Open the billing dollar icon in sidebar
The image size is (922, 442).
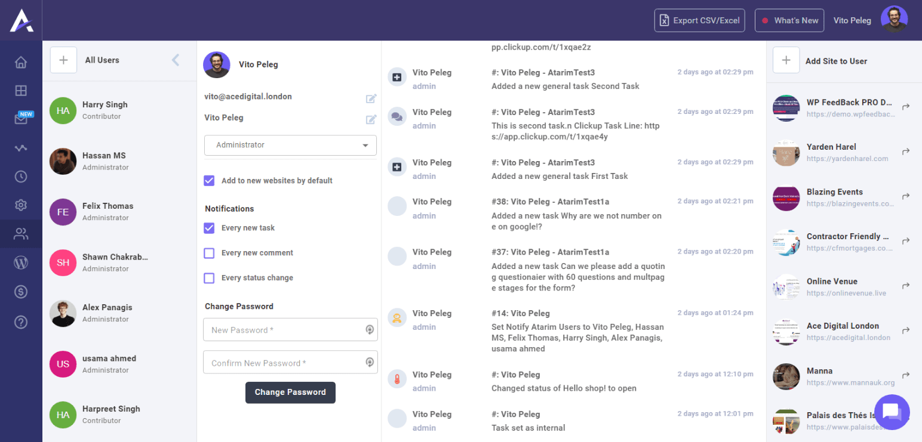(21, 292)
